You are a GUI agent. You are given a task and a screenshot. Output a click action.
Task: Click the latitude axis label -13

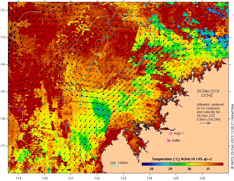pos(3,37)
